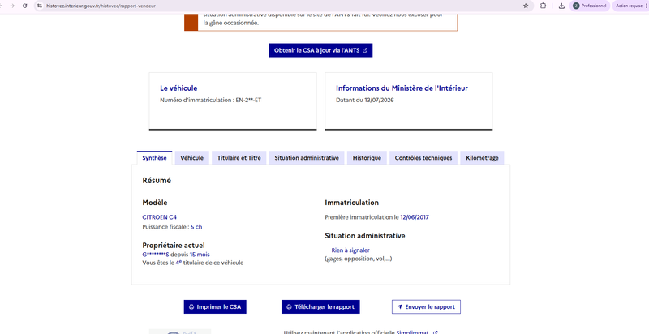This screenshot has width=649, height=334.
Task: Switch to the Véhicule tab
Action: tap(191, 158)
